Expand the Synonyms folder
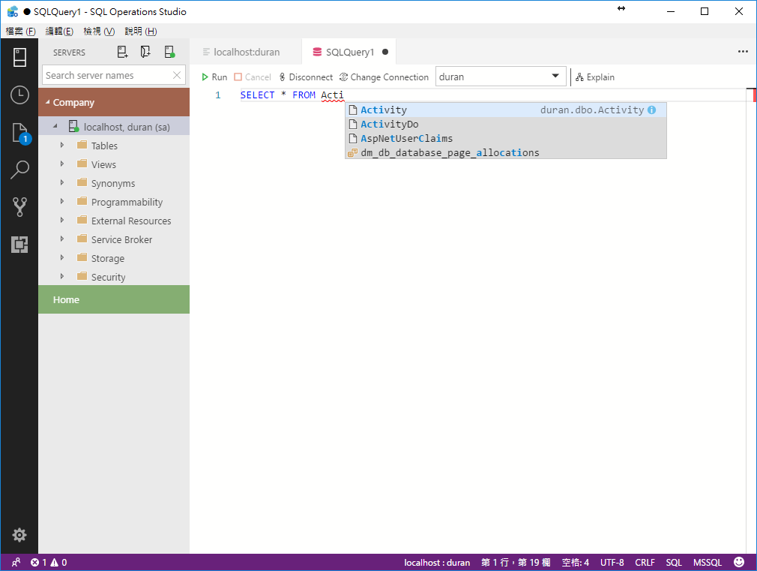The height and width of the screenshot is (571, 757). pyautogui.click(x=61, y=182)
